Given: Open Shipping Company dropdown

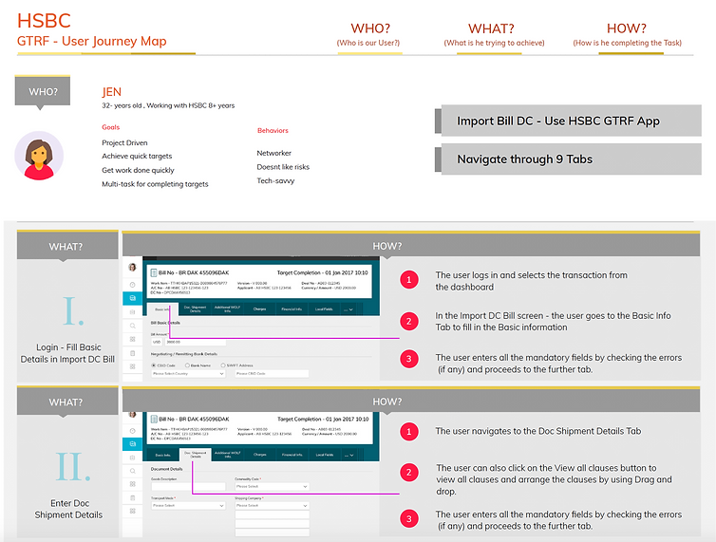Looking at the screenshot, I should coord(272,506).
